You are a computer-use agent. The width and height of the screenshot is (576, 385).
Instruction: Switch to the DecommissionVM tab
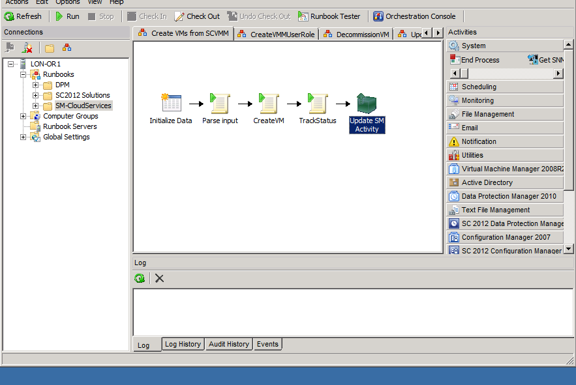(x=356, y=35)
